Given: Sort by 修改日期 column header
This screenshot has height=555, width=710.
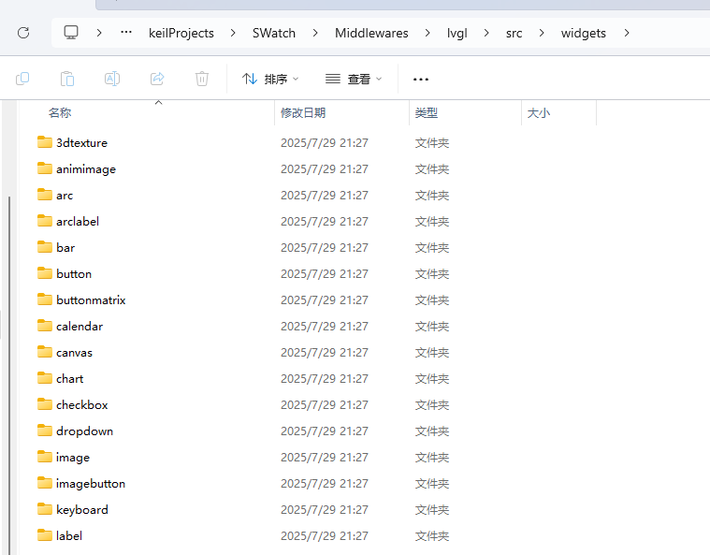Looking at the screenshot, I should [x=303, y=112].
